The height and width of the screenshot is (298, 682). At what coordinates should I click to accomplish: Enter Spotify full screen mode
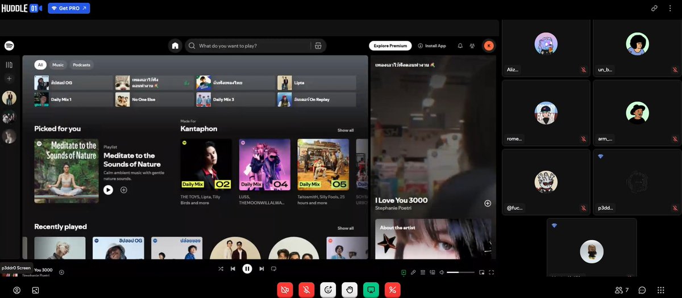(491, 272)
